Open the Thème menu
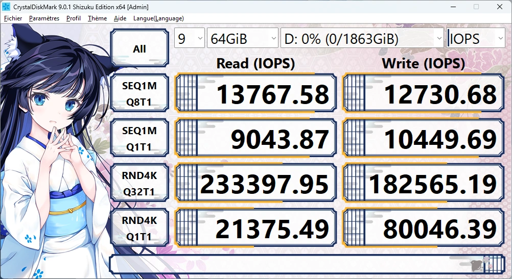Image resolution: width=512 pixels, height=279 pixels. (x=97, y=18)
